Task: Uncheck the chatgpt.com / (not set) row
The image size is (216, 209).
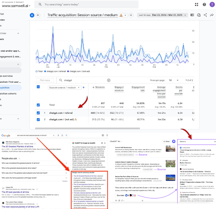Action: (x=38, y=119)
